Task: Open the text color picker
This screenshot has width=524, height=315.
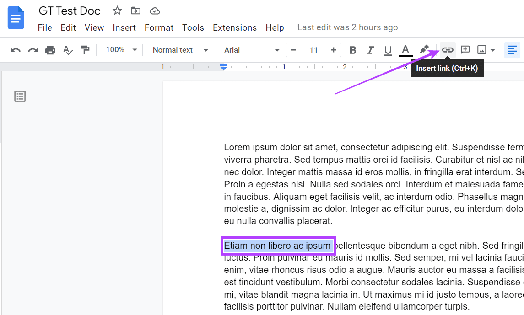Action: pos(405,50)
